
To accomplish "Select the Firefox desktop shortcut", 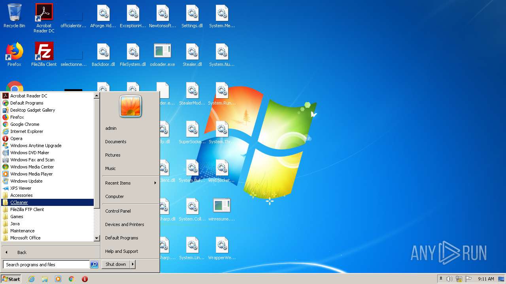I will point(14,54).
